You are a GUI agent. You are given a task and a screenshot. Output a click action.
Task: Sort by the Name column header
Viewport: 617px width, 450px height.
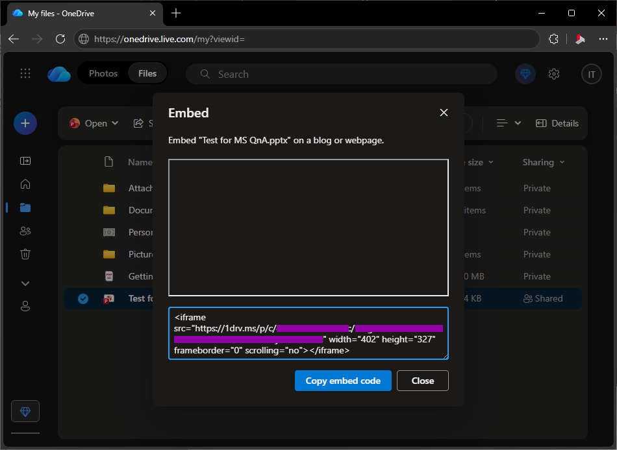tap(140, 162)
